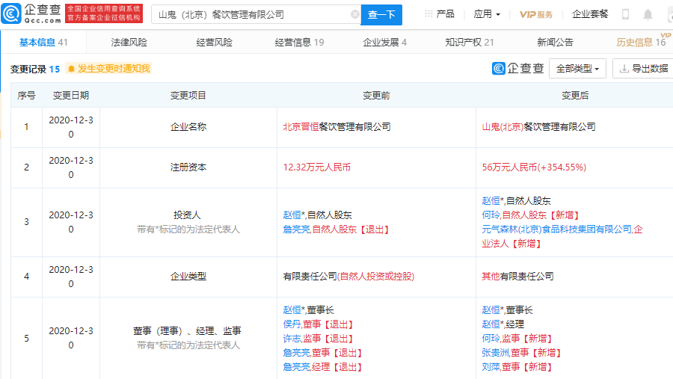Click the 变更后 column header
Image resolution: width=673 pixels, height=379 pixels.
point(575,95)
